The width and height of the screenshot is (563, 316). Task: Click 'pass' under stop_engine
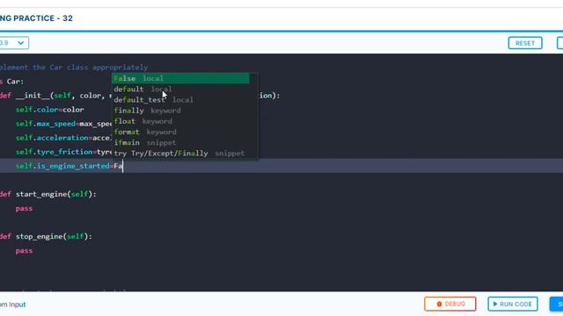click(x=24, y=250)
